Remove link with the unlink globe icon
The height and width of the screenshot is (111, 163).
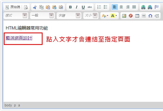150,7
